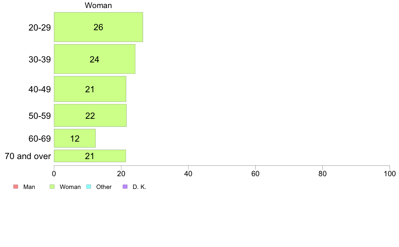Select the 60-69 bar showing 12
The image size is (399, 247).
tap(75, 138)
